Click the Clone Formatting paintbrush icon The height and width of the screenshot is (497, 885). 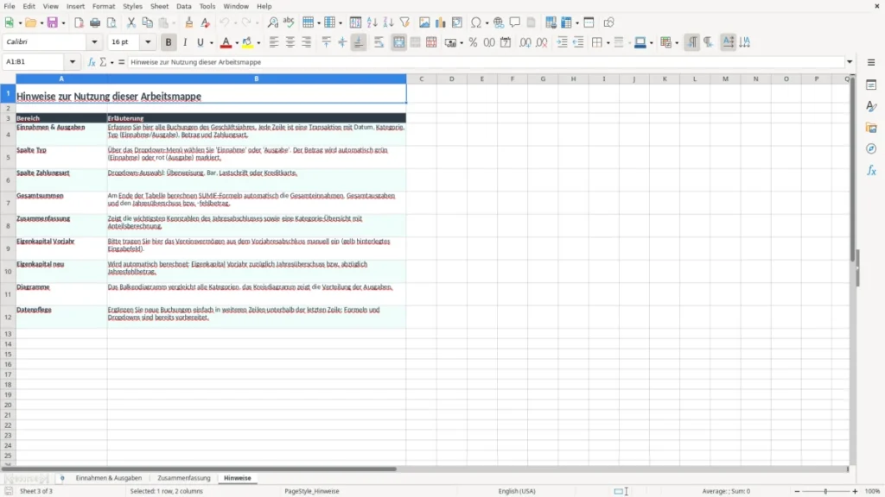click(x=189, y=22)
